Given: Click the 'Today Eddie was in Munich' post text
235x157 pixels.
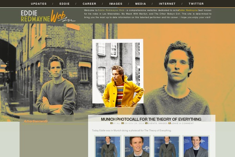Looking at the screenshot, I should point(132,131).
